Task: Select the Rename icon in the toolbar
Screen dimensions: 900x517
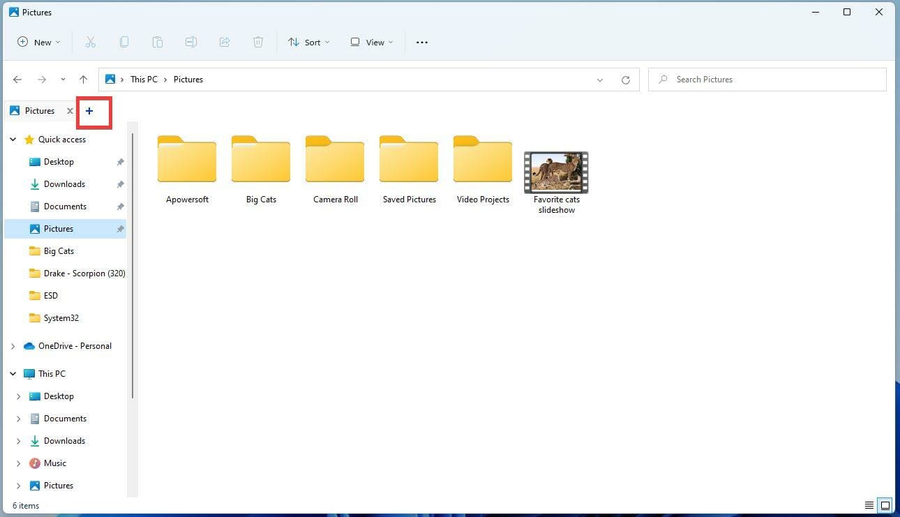Action: click(191, 42)
